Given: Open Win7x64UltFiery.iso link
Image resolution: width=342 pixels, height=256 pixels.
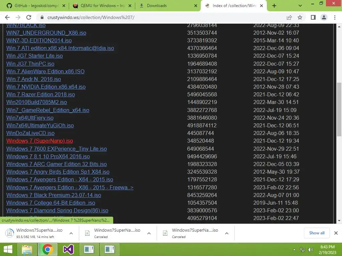Looking at the screenshot, I should (30, 118).
